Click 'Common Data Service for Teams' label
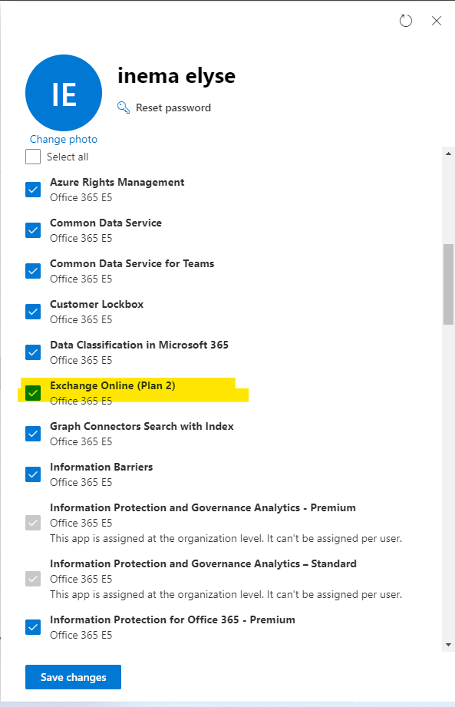Screen dimensions: 455x707 (132, 264)
